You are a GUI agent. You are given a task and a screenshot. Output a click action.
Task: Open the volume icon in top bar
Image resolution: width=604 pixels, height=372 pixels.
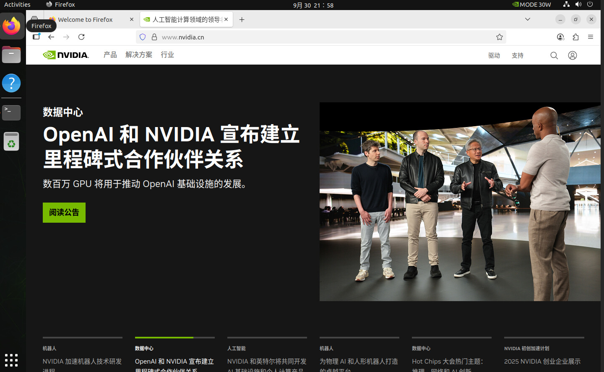[x=578, y=4]
